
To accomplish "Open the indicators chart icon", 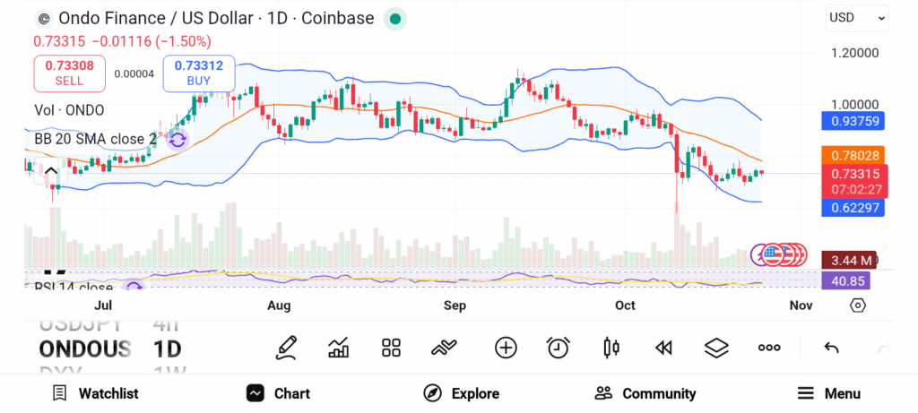I will (339, 348).
